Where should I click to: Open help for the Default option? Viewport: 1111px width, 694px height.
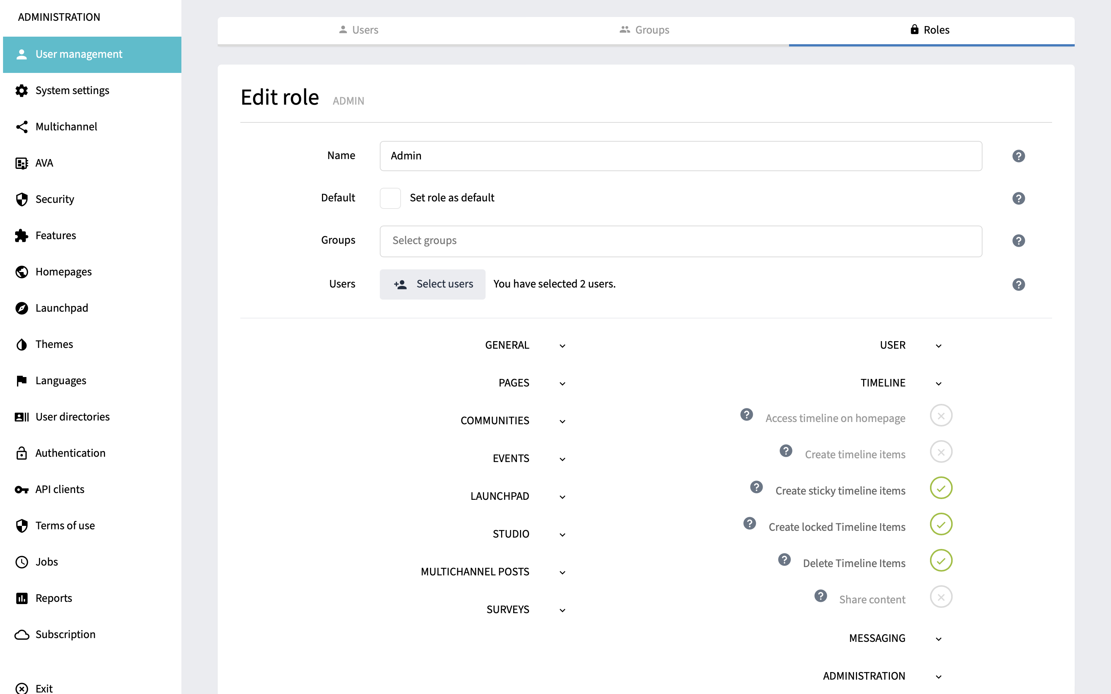pyautogui.click(x=1018, y=198)
